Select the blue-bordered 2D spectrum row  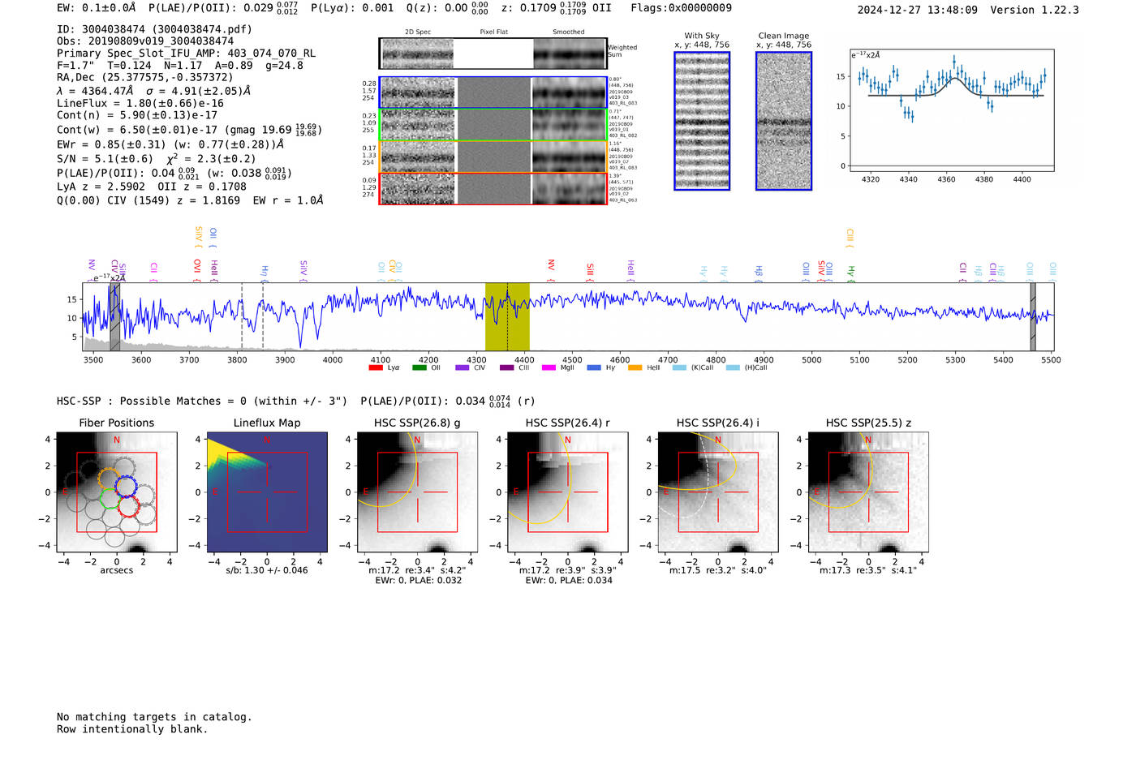tap(493, 92)
